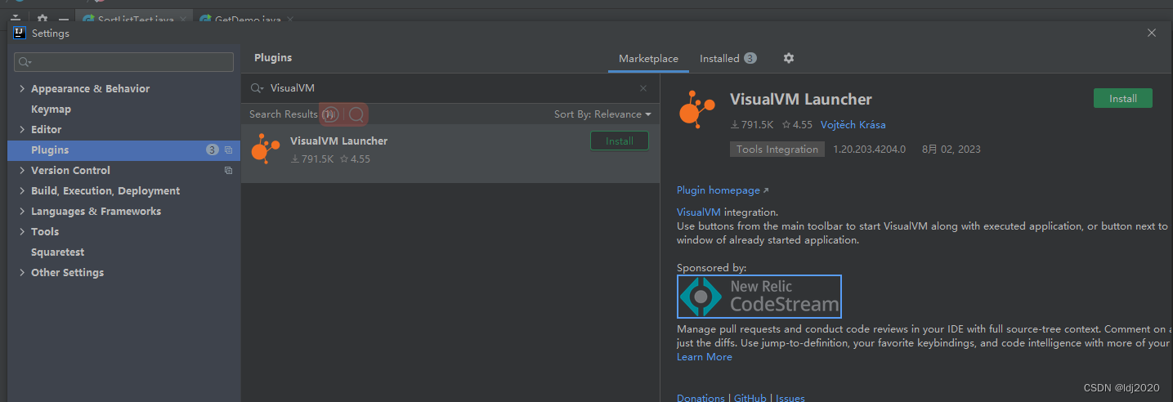Click the project-level icon beside Version Control
The width and height of the screenshot is (1173, 402).
229,171
